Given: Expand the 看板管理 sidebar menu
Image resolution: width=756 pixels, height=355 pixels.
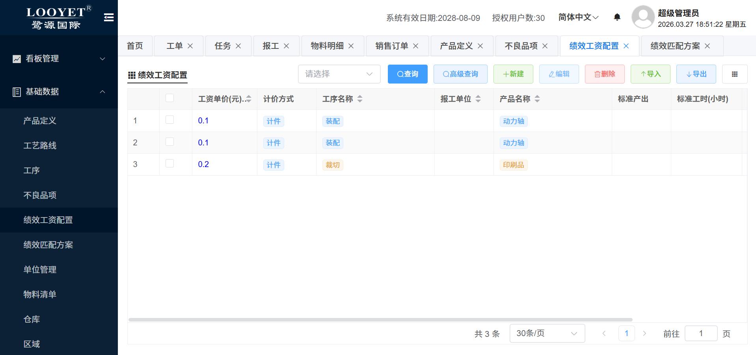Looking at the screenshot, I should 59,59.
